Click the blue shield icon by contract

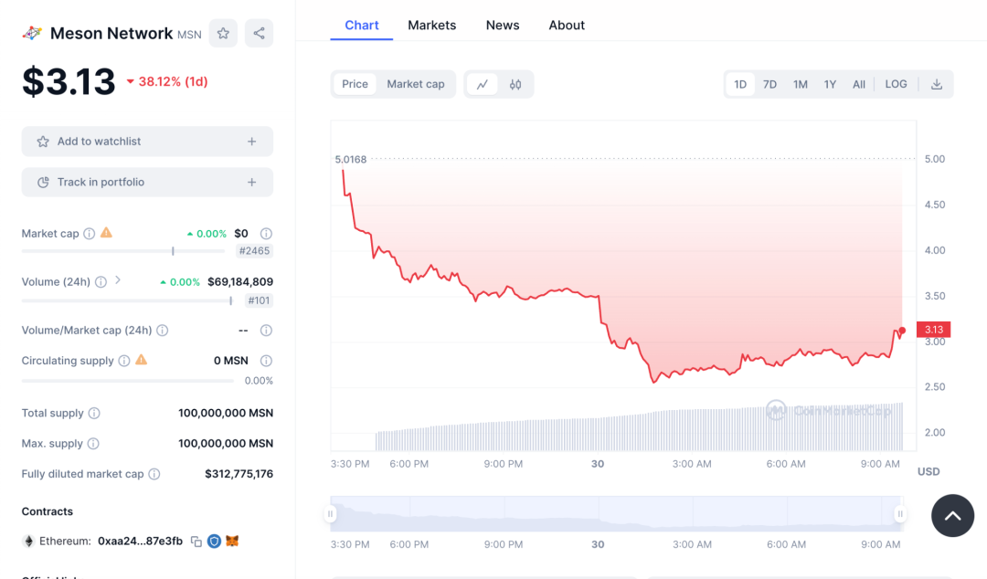214,542
